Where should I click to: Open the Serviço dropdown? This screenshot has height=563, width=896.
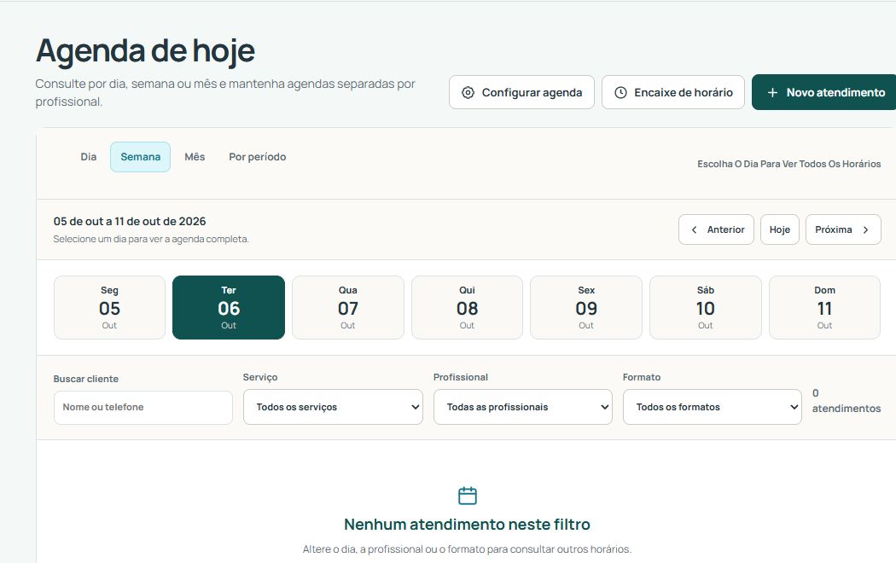pyautogui.click(x=333, y=407)
